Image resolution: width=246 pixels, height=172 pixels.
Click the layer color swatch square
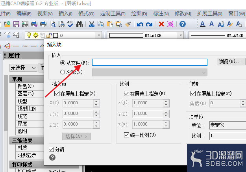55,35
